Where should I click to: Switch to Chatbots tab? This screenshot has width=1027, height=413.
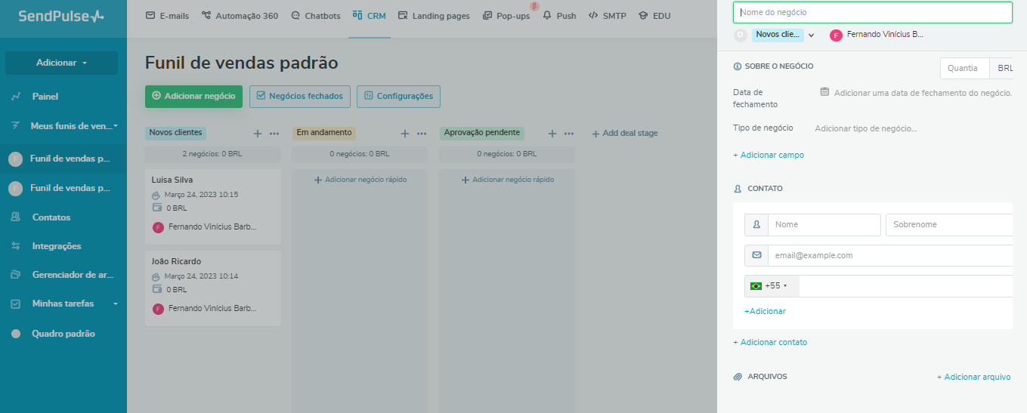315,16
